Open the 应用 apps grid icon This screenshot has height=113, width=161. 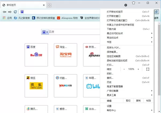(4, 18)
